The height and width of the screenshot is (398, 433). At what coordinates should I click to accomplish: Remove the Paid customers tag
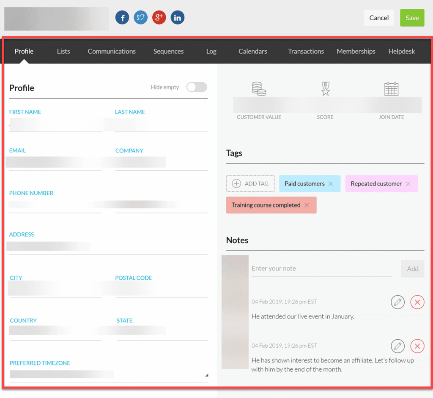click(x=331, y=184)
